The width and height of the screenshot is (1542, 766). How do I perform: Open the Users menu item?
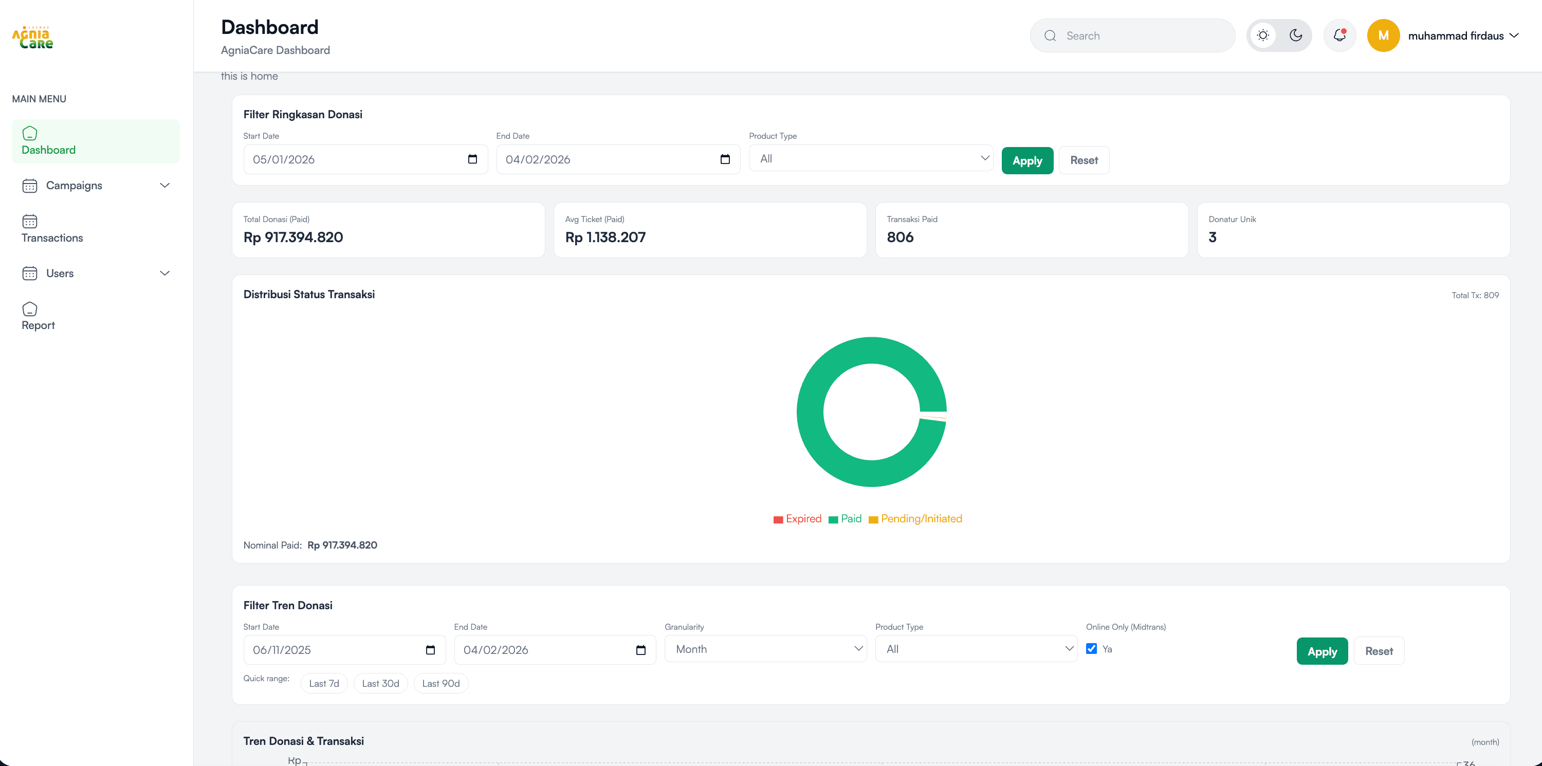pyautogui.click(x=96, y=273)
